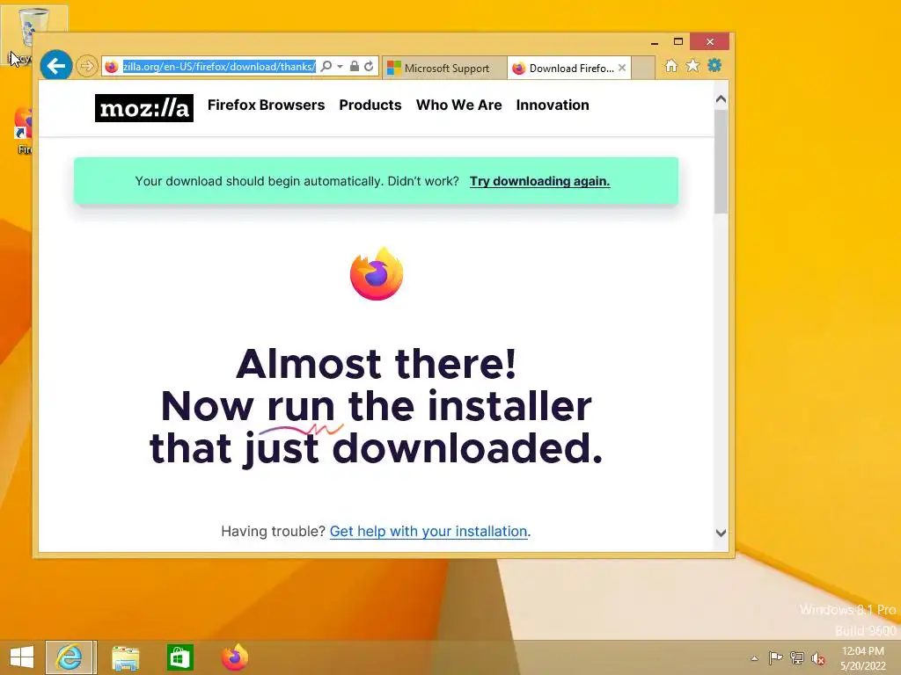Screen dimensions: 901x675
Task: Open the Innovation menu
Action: 553,105
